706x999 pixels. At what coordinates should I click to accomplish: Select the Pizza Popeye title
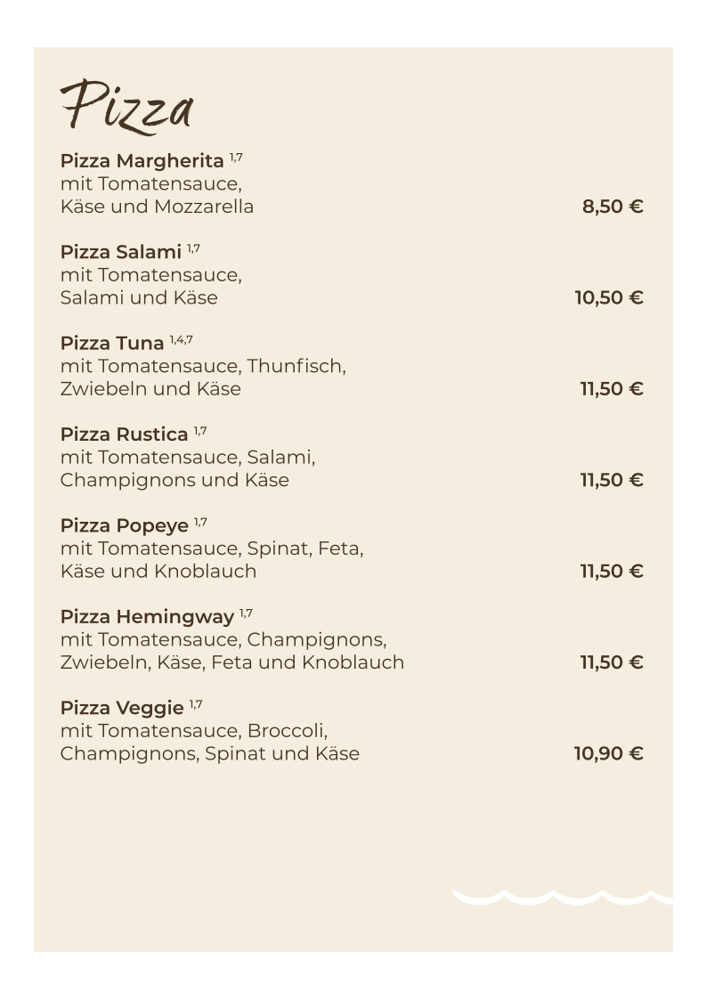[124, 525]
